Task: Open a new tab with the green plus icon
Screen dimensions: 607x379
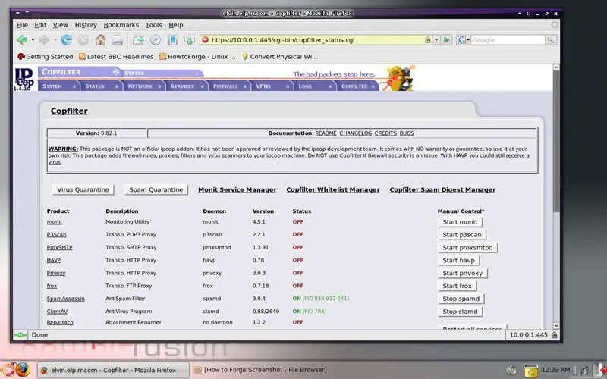Action: 138,40
